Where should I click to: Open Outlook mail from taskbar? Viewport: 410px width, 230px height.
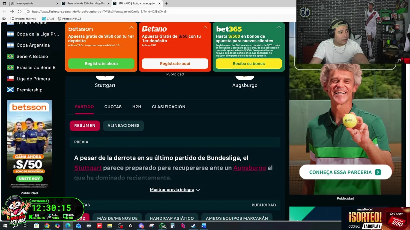click(x=78, y=226)
